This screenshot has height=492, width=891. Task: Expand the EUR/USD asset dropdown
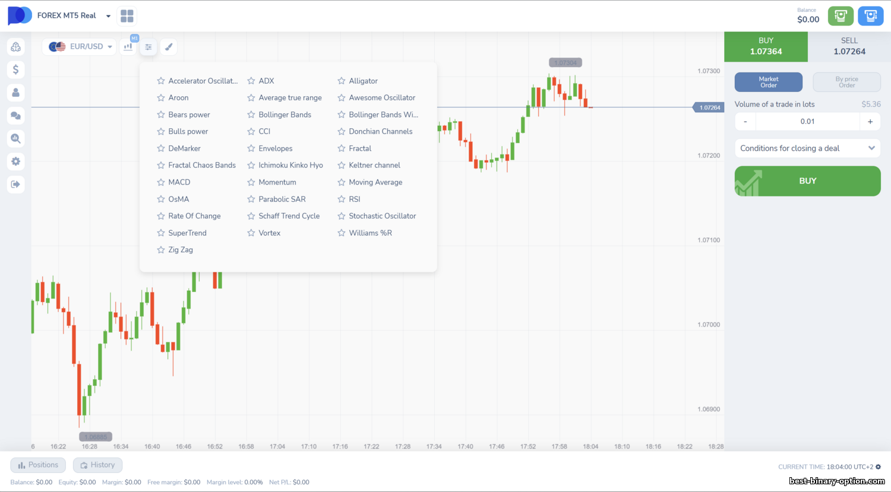81,47
